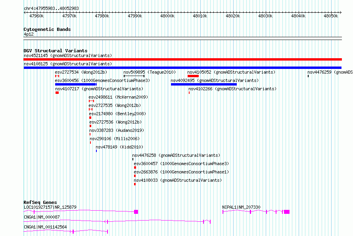This screenshot has width=353, height=236.
Task: Open the nsv478149 (Kidd2010) label
Action: pos(119,147)
